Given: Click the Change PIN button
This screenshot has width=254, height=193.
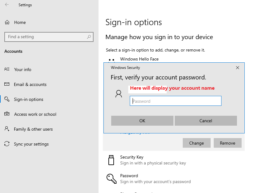Looking at the screenshot, I should (196, 143).
